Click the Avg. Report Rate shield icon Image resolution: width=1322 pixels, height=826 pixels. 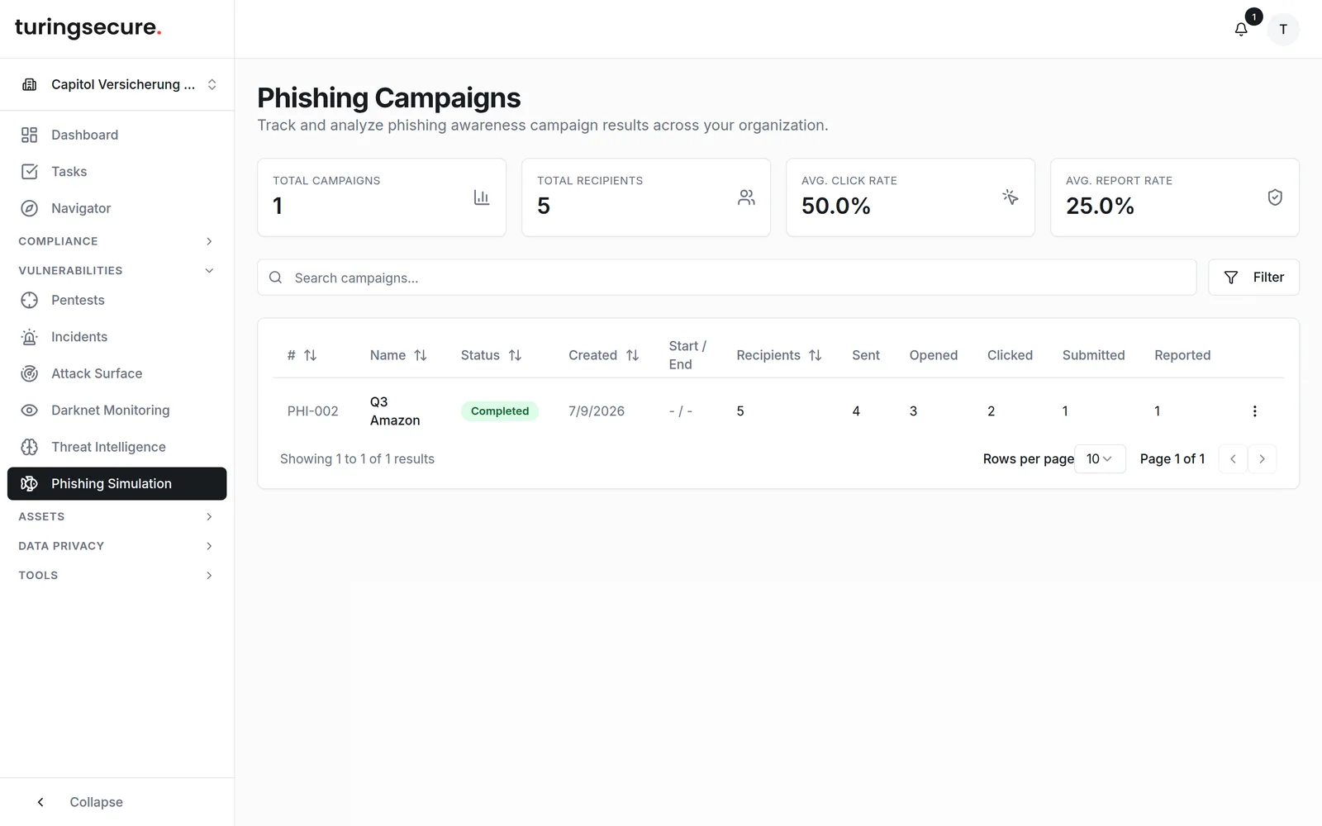point(1275,197)
